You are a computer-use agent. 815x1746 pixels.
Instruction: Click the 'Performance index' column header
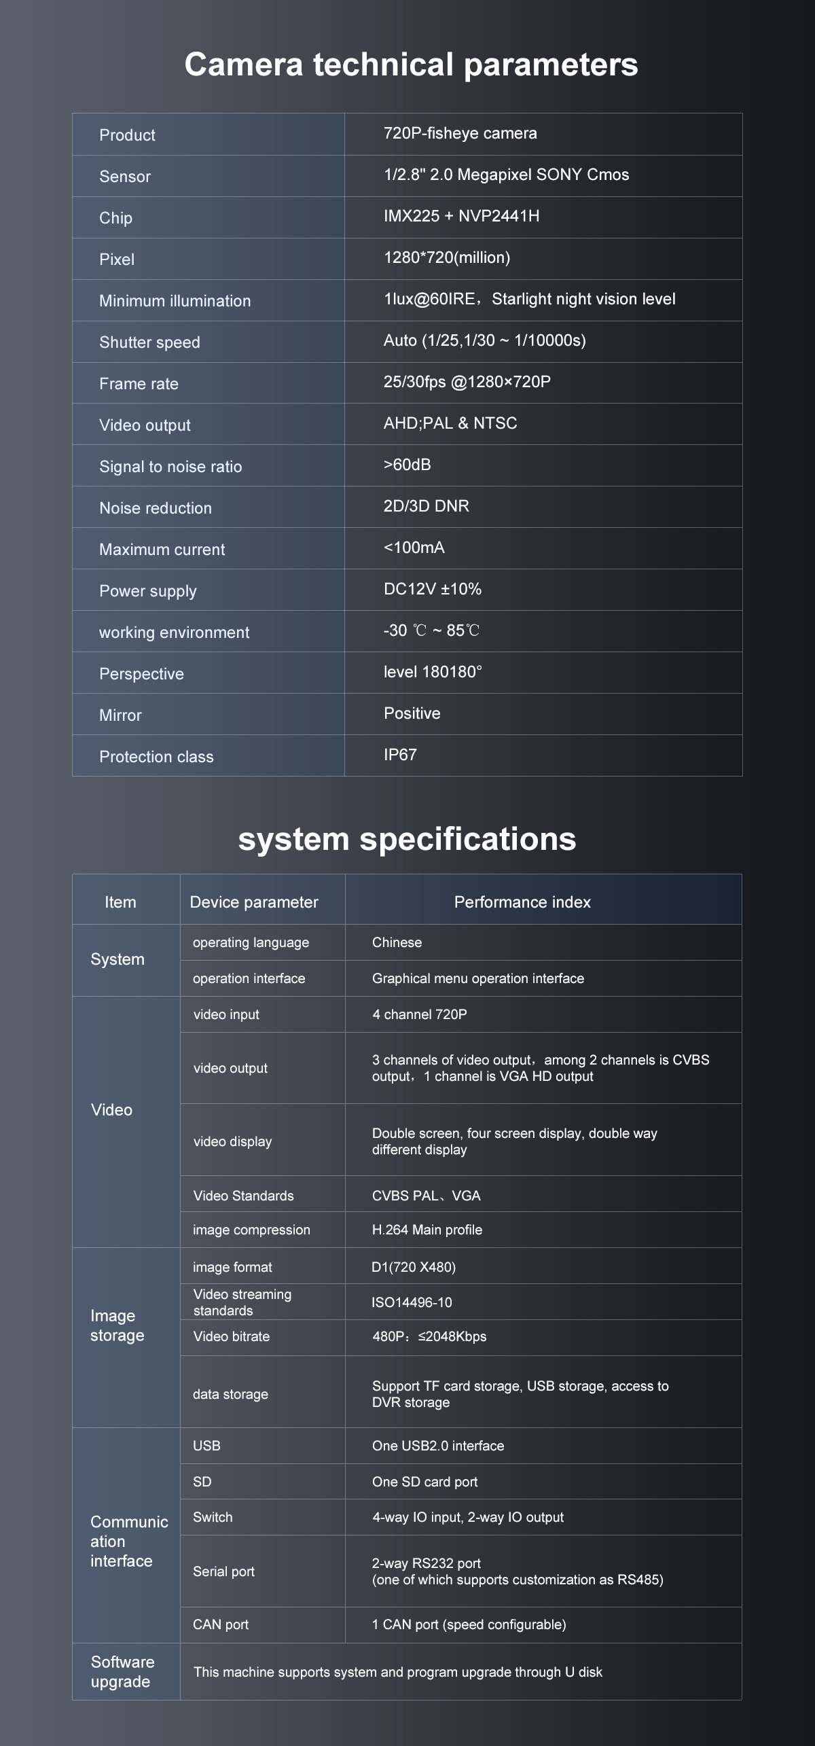(522, 902)
